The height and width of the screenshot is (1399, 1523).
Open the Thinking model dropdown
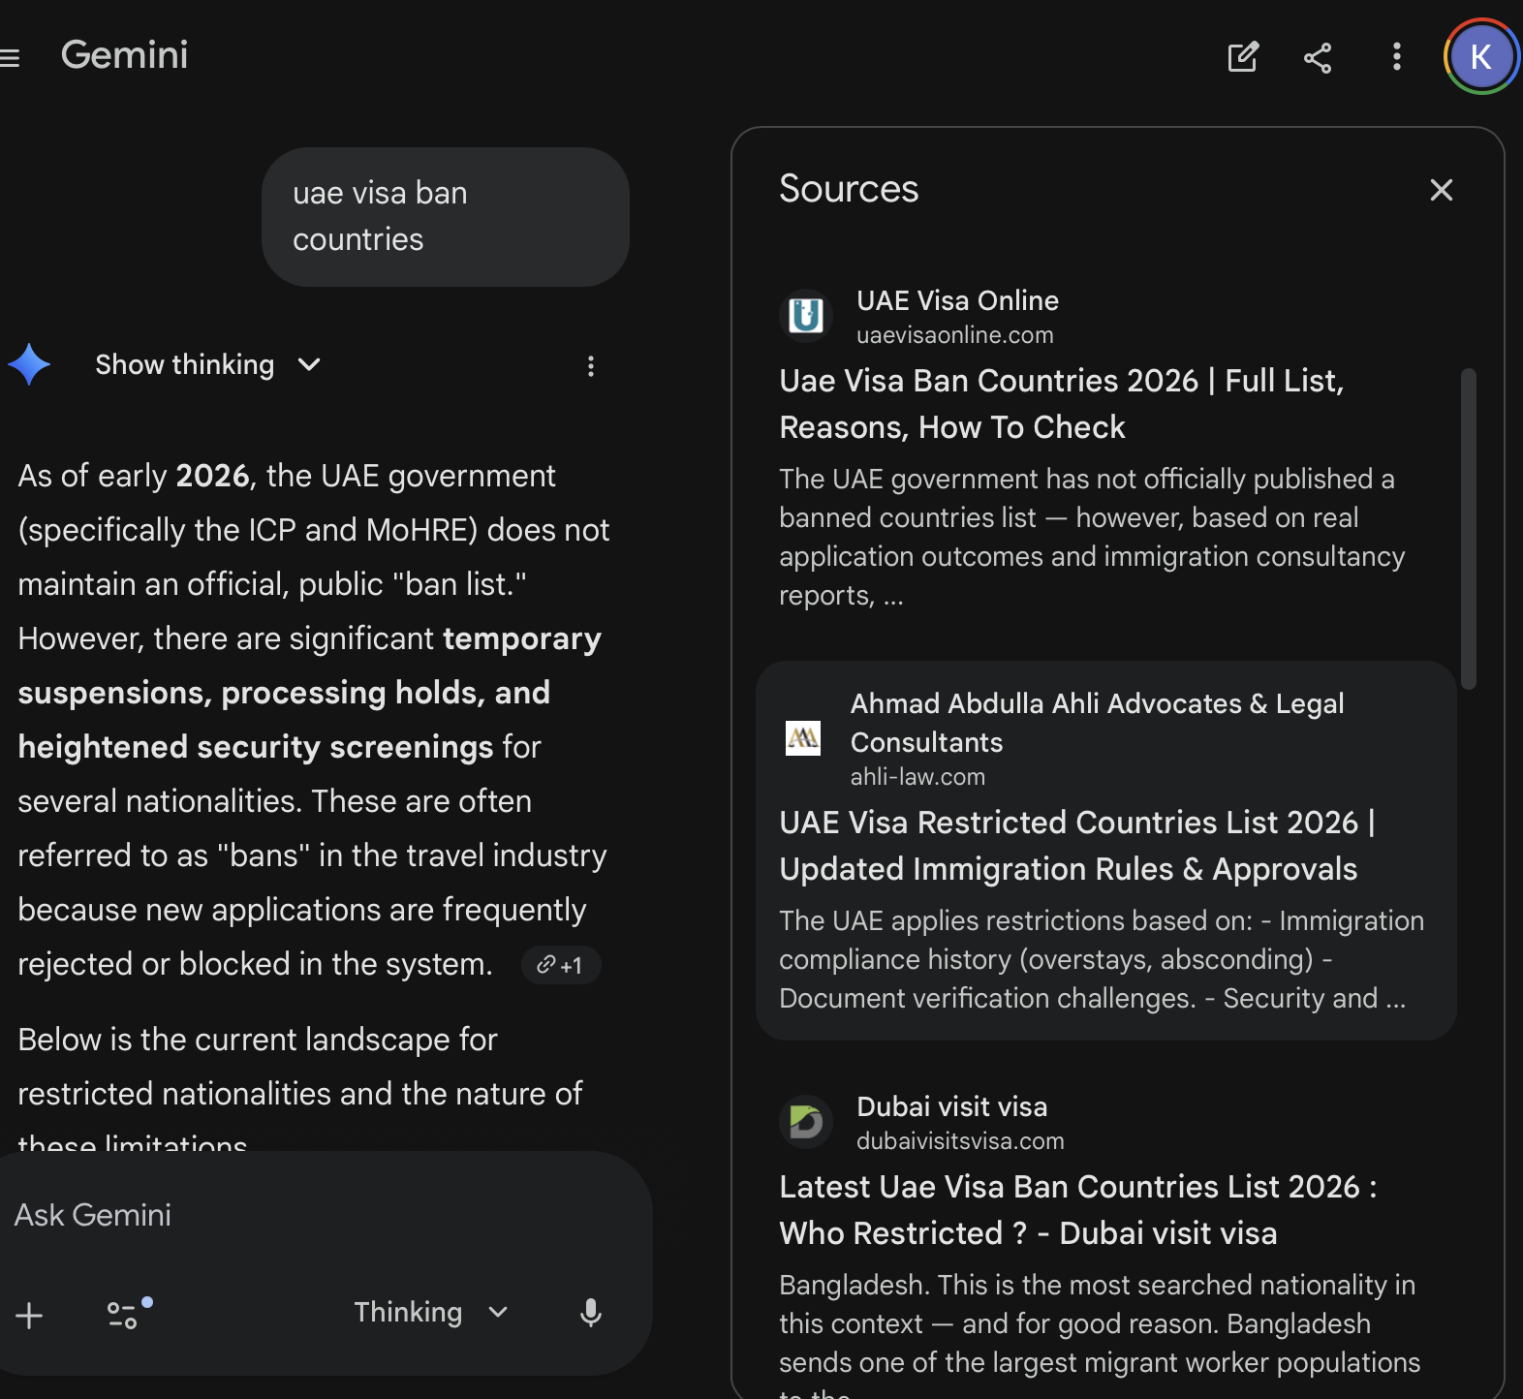coord(431,1312)
